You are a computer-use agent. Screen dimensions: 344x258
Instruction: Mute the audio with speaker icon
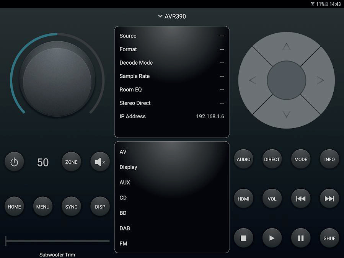point(100,162)
